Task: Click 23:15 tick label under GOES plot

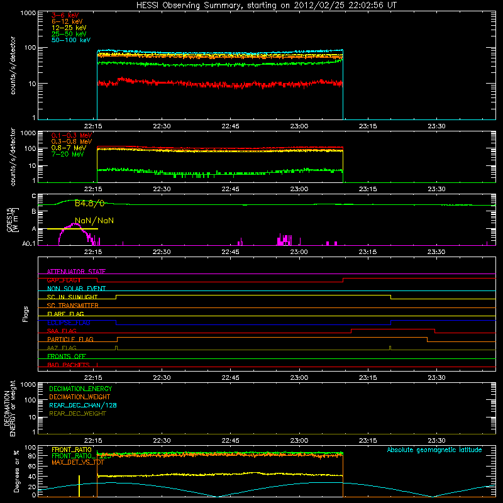Action: click(x=368, y=252)
